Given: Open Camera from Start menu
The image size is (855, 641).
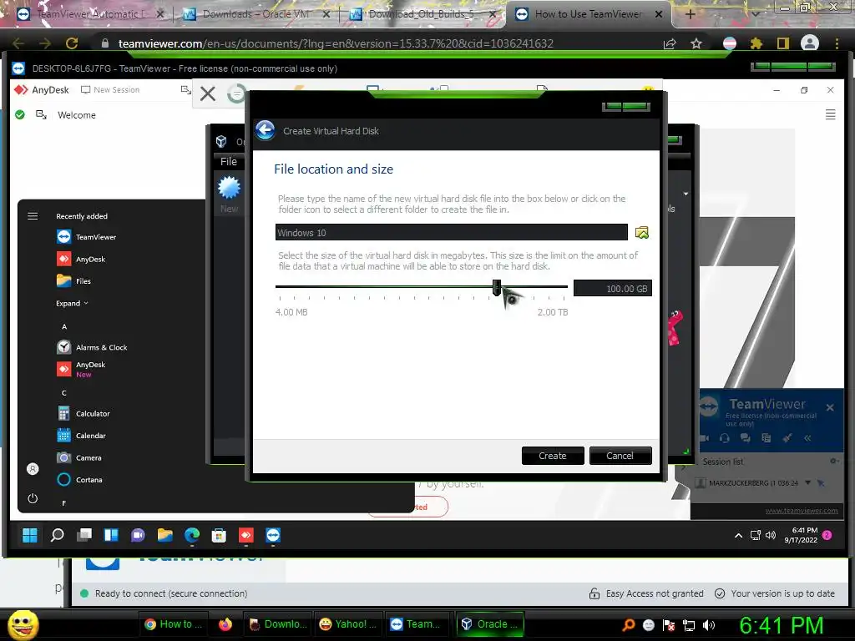Looking at the screenshot, I should (x=79, y=457).
